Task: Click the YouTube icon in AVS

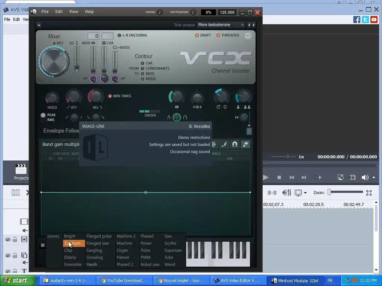Action: coord(374,19)
